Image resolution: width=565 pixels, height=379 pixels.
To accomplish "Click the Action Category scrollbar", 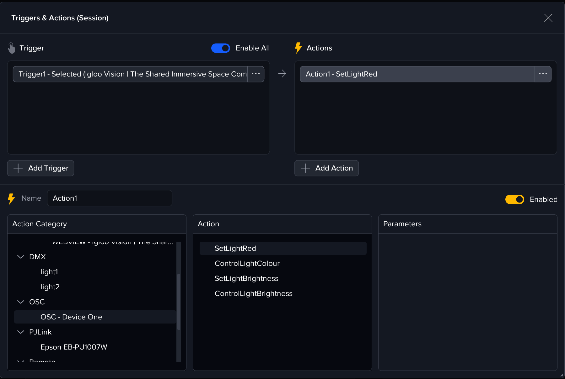I will click(x=179, y=302).
